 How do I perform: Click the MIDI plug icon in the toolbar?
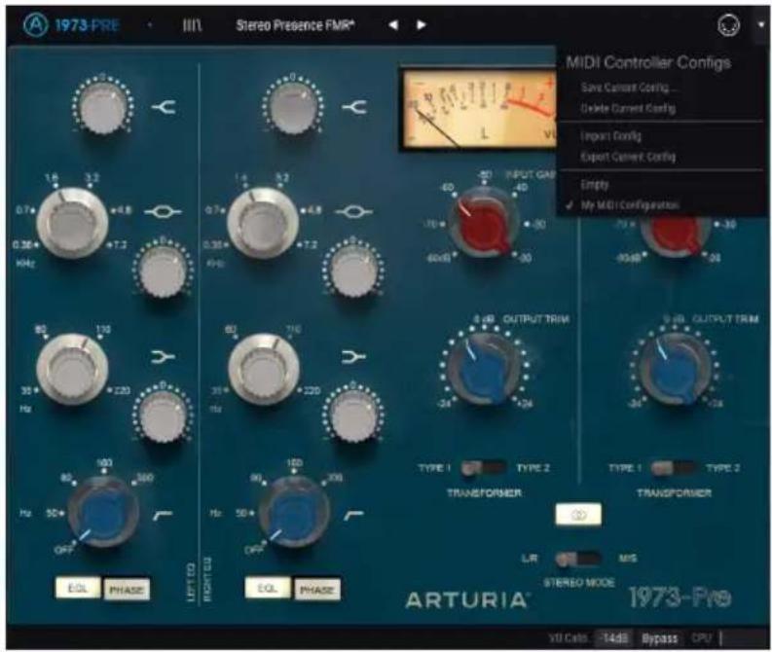(x=728, y=24)
